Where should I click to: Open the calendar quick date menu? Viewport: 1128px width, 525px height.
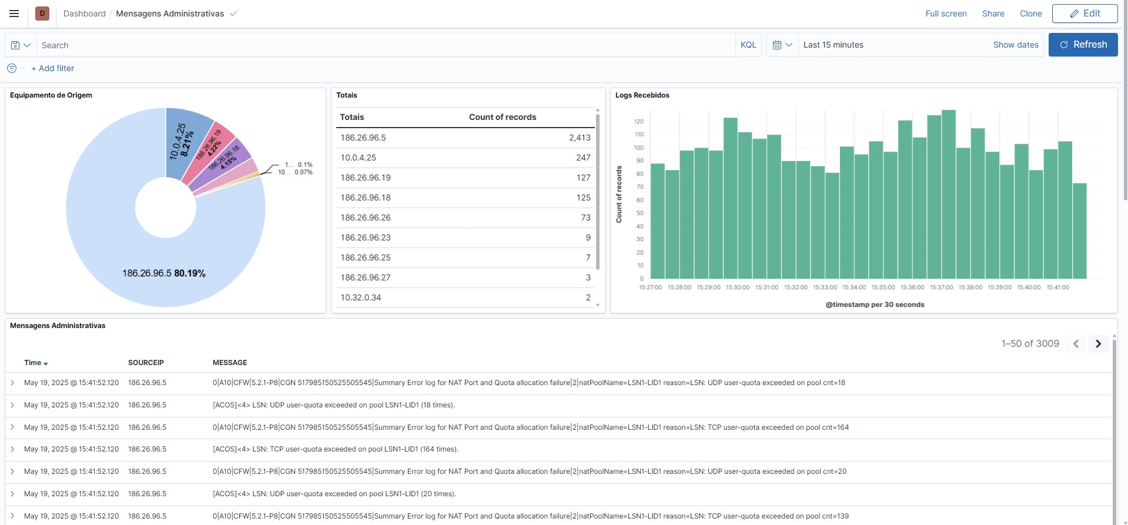click(x=782, y=45)
